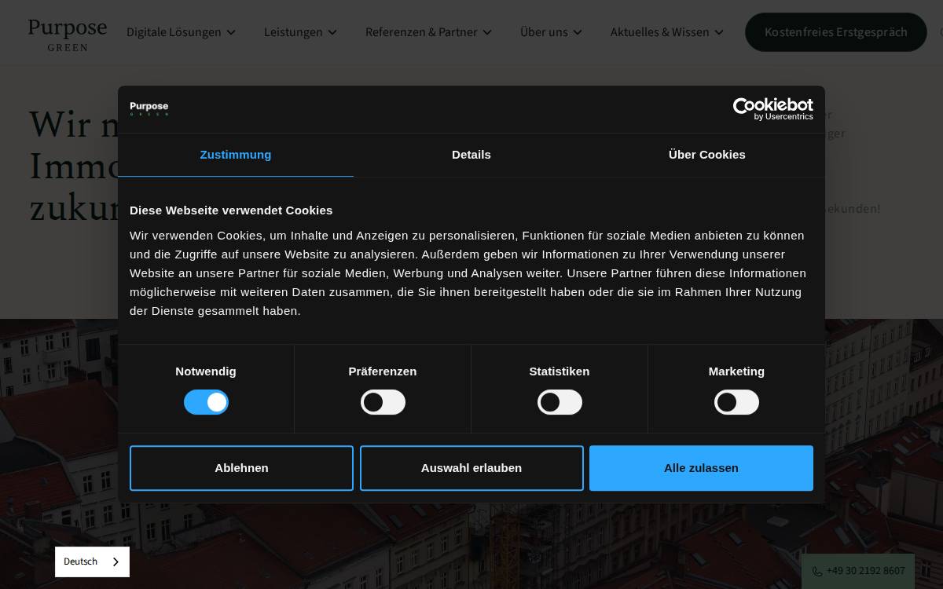
Task: Click the Auswahl erlauben button
Action: click(472, 468)
